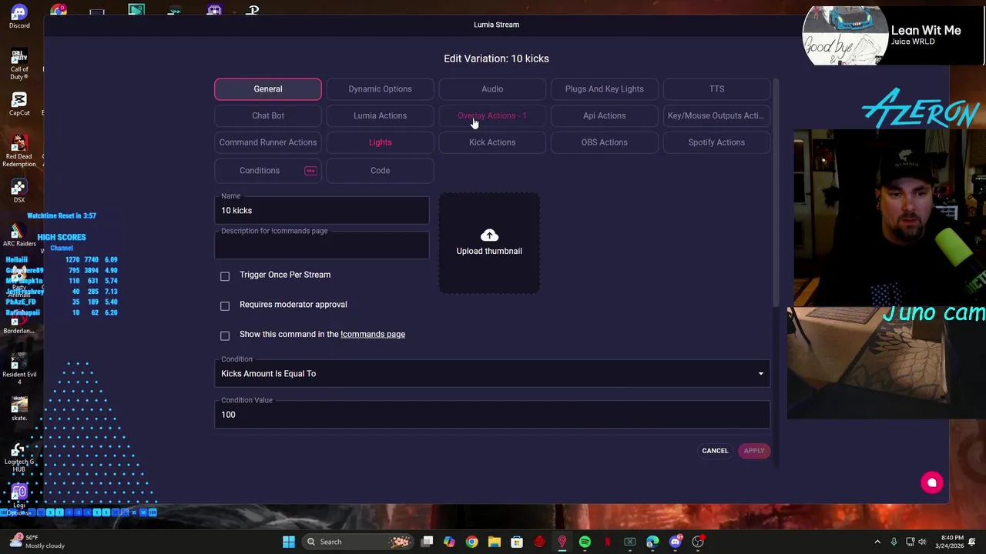Open the Logitech G HUB desktop shortcut

[19, 457]
